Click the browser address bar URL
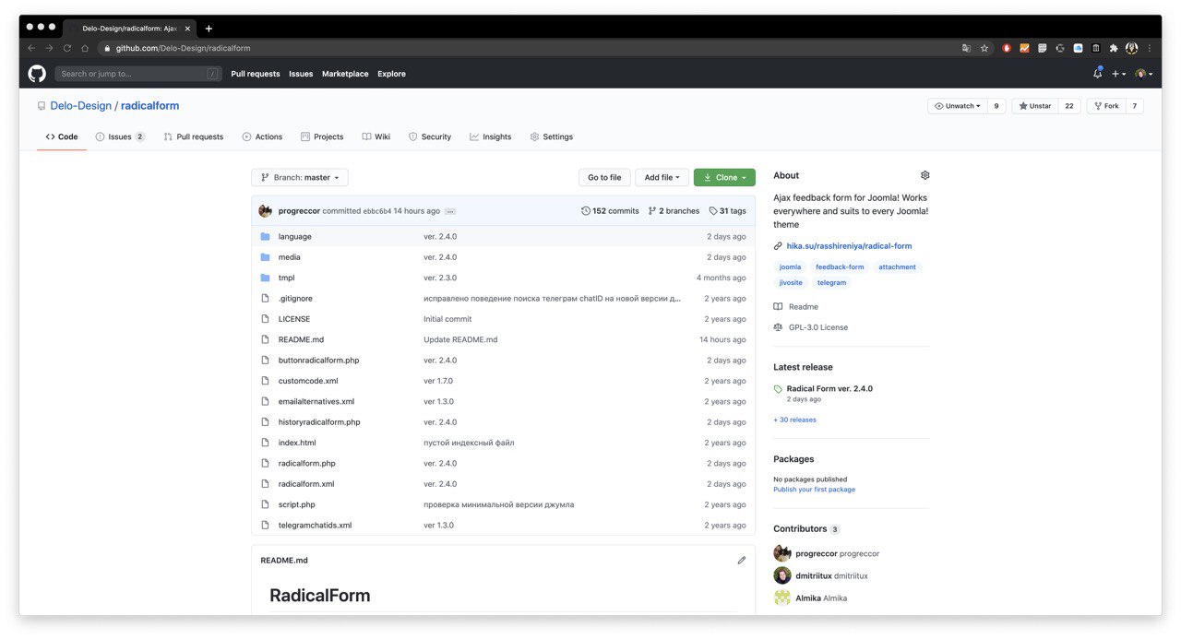1181x639 pixels. tap(183, 48)
